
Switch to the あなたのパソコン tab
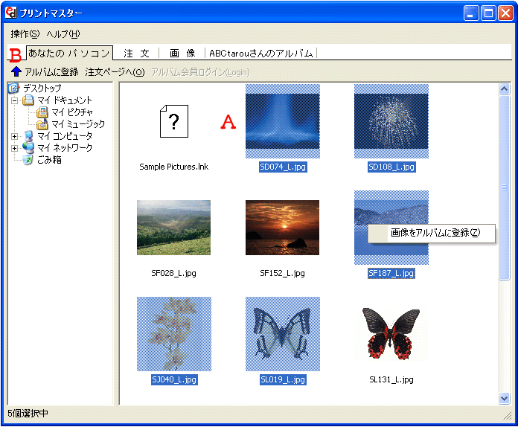coord(69,53)
